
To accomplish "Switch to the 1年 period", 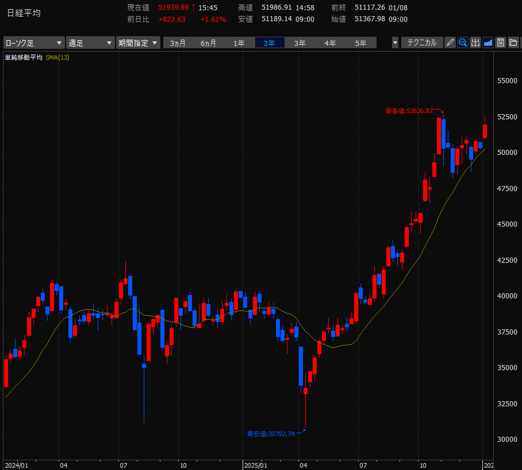I will (239, 43).
